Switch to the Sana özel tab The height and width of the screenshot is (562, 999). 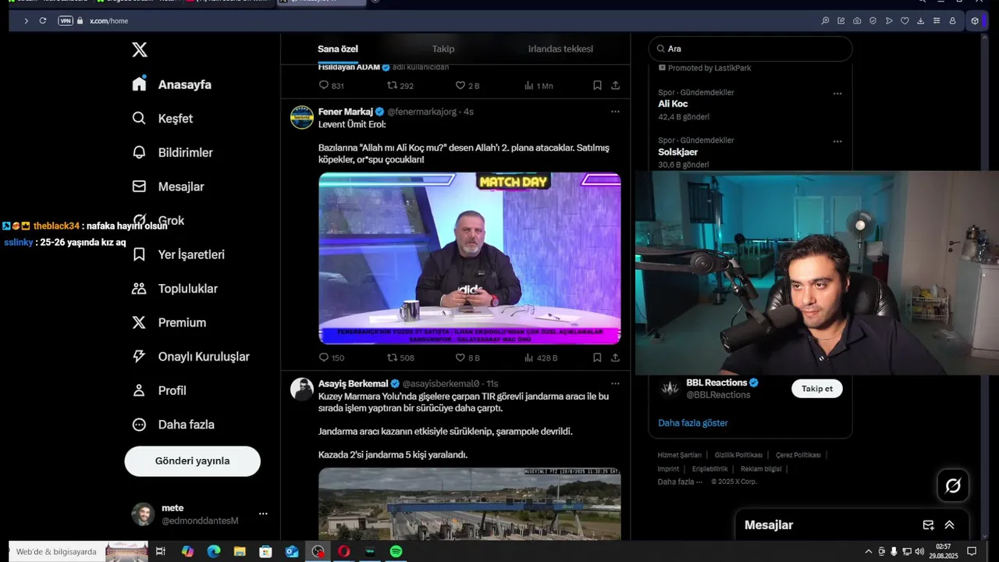coord(338,49)
